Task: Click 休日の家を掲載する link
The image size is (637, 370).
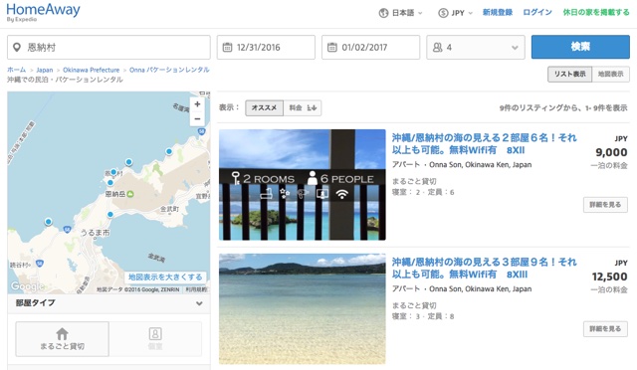Action: (596, 13)
